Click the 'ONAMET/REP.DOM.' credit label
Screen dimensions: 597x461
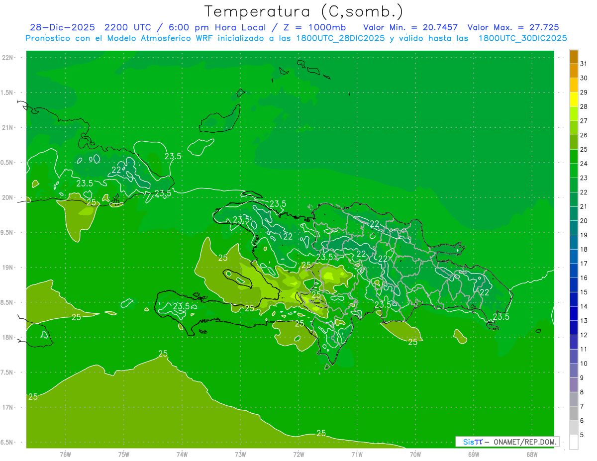click(524, 442)
